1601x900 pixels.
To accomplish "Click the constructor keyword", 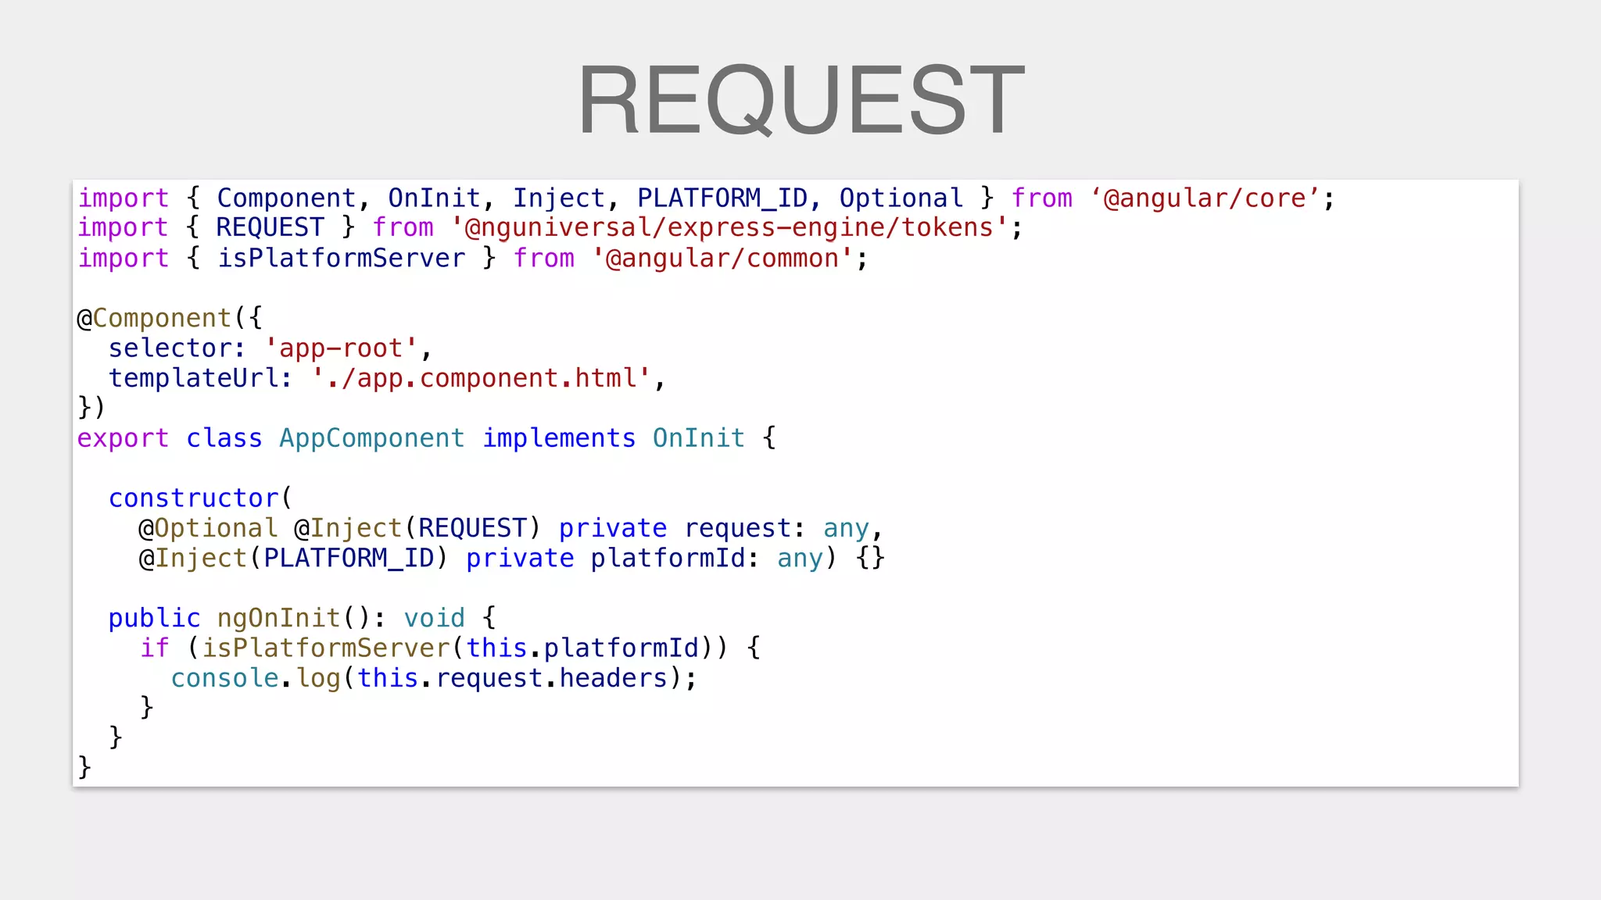I will click(194, 498).
